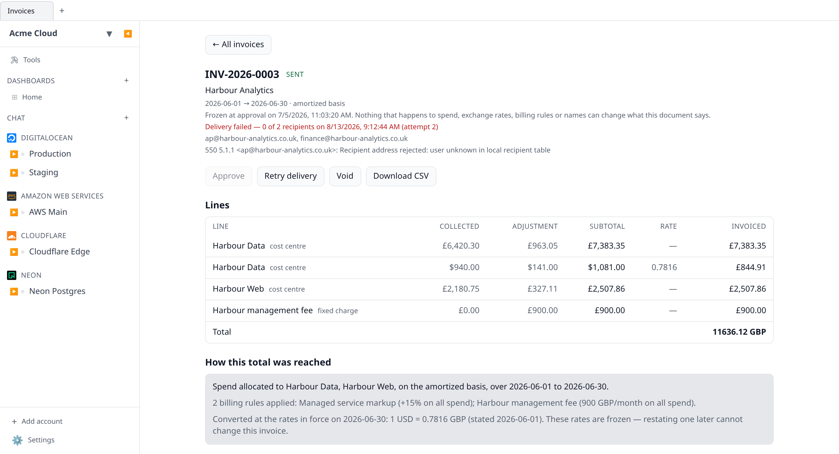Click the £2,507.86 subtotal value
The width and height of the screenshot is (839, 454).
(x=606, y=289)
